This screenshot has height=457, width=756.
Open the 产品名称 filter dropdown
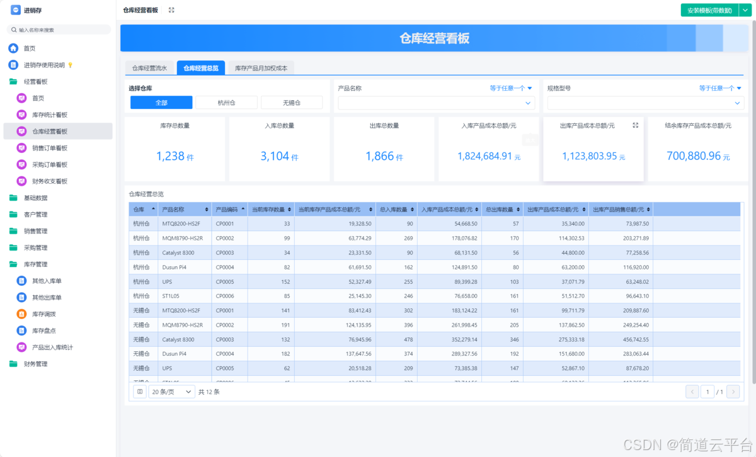point(436,103)
